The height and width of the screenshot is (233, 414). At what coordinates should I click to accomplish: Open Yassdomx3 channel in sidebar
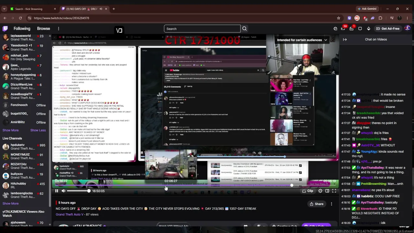[x=25, y=48]
